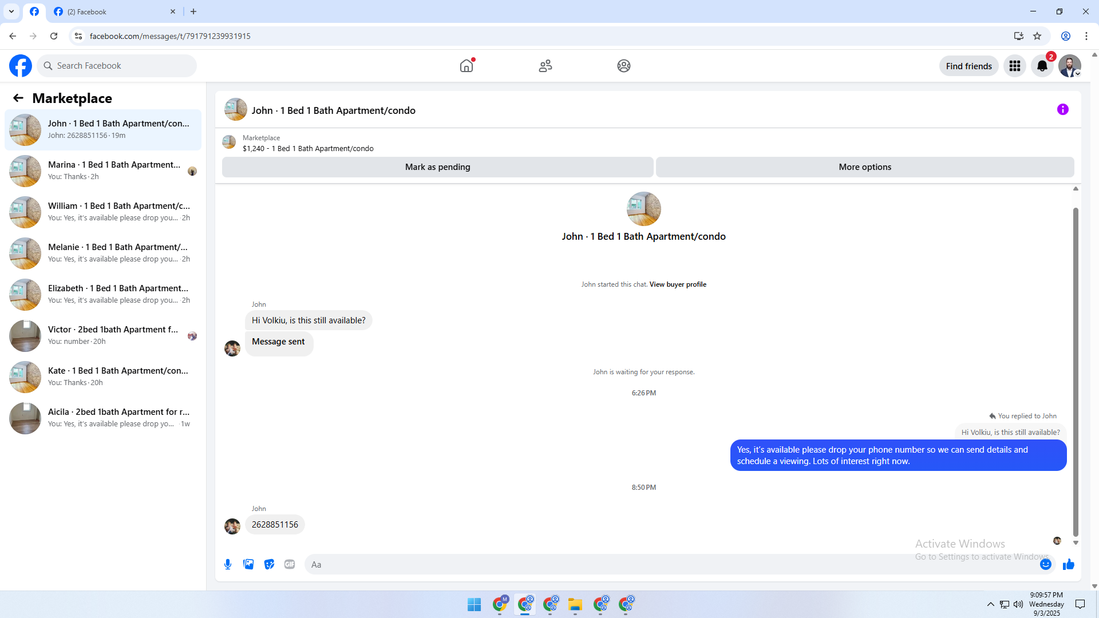The image size is (1099, 618).
Task: Click the browser address bar URL
Action: coord(170,36)
